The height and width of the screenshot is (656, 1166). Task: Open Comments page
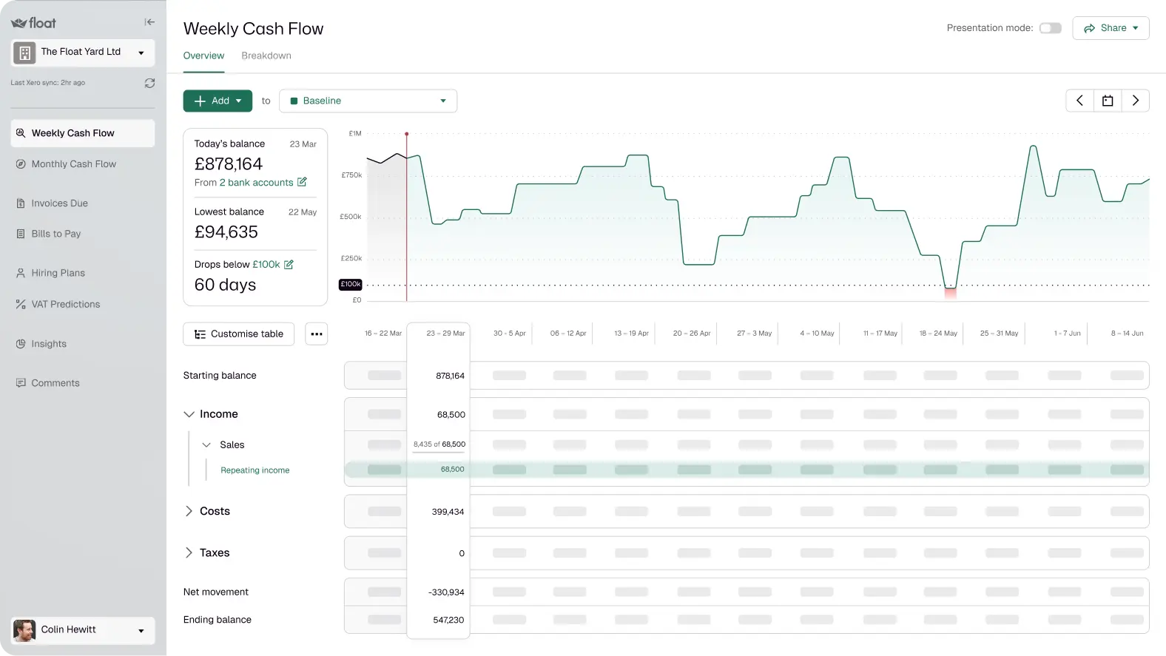tap(55, 383)
